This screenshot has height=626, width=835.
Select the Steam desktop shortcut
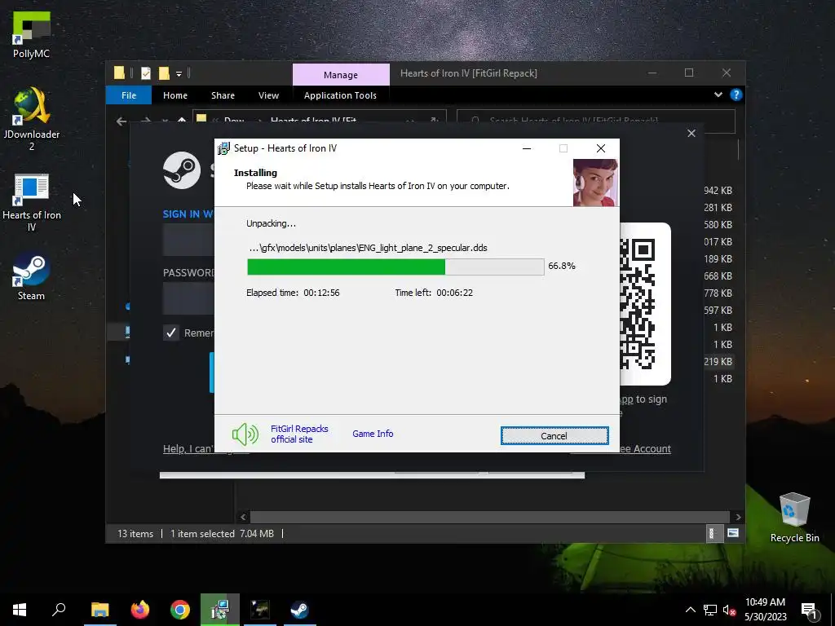pos(32,277)
